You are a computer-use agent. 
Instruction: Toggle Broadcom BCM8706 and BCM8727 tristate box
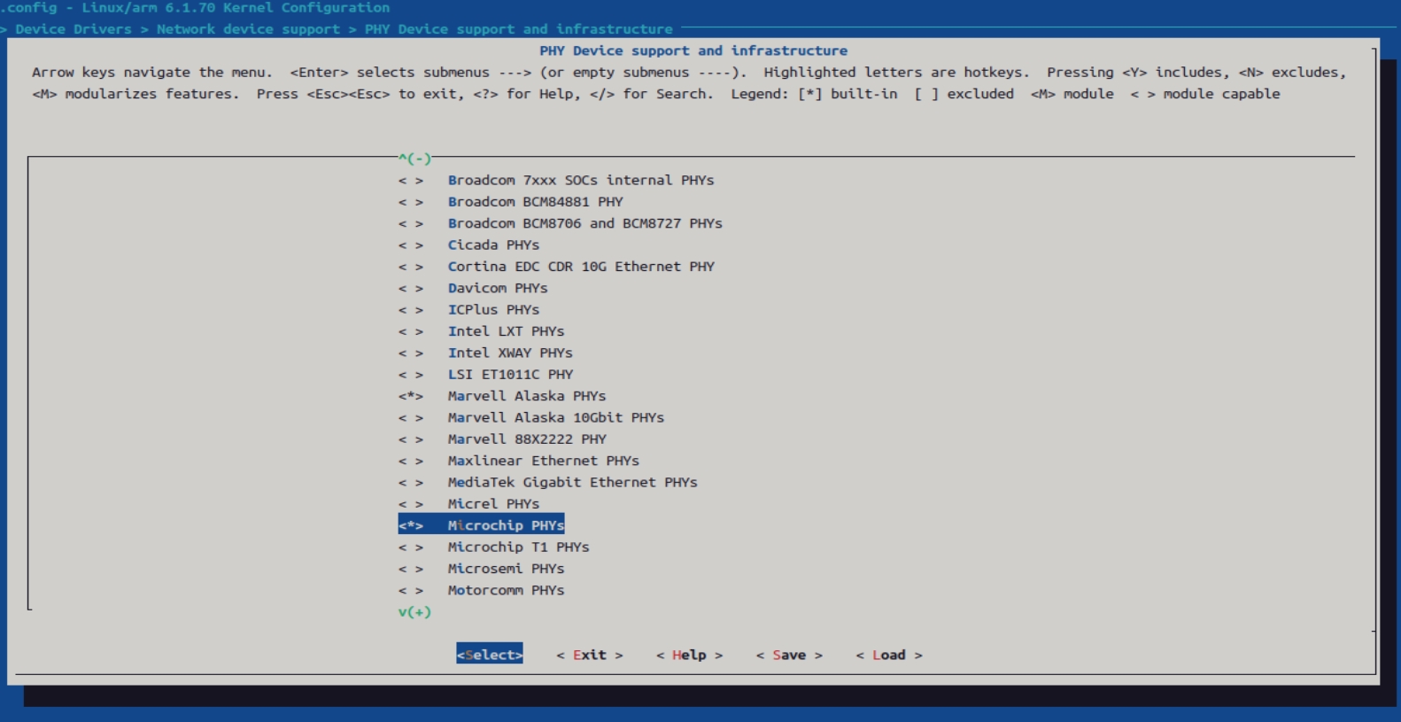coord(411,223)
